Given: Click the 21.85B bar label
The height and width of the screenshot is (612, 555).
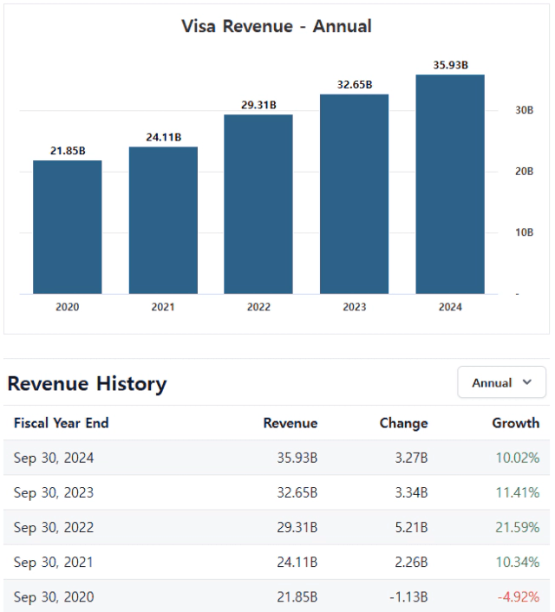Looking at the screenshot, I should coord(68,151).
